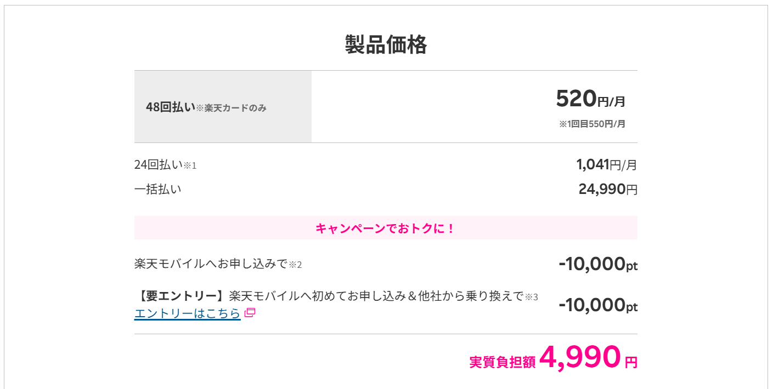This screenshot has width=773, height=389.
Task: Click the external-window icon beside エントリーはこちら
Action: (250, 313)
